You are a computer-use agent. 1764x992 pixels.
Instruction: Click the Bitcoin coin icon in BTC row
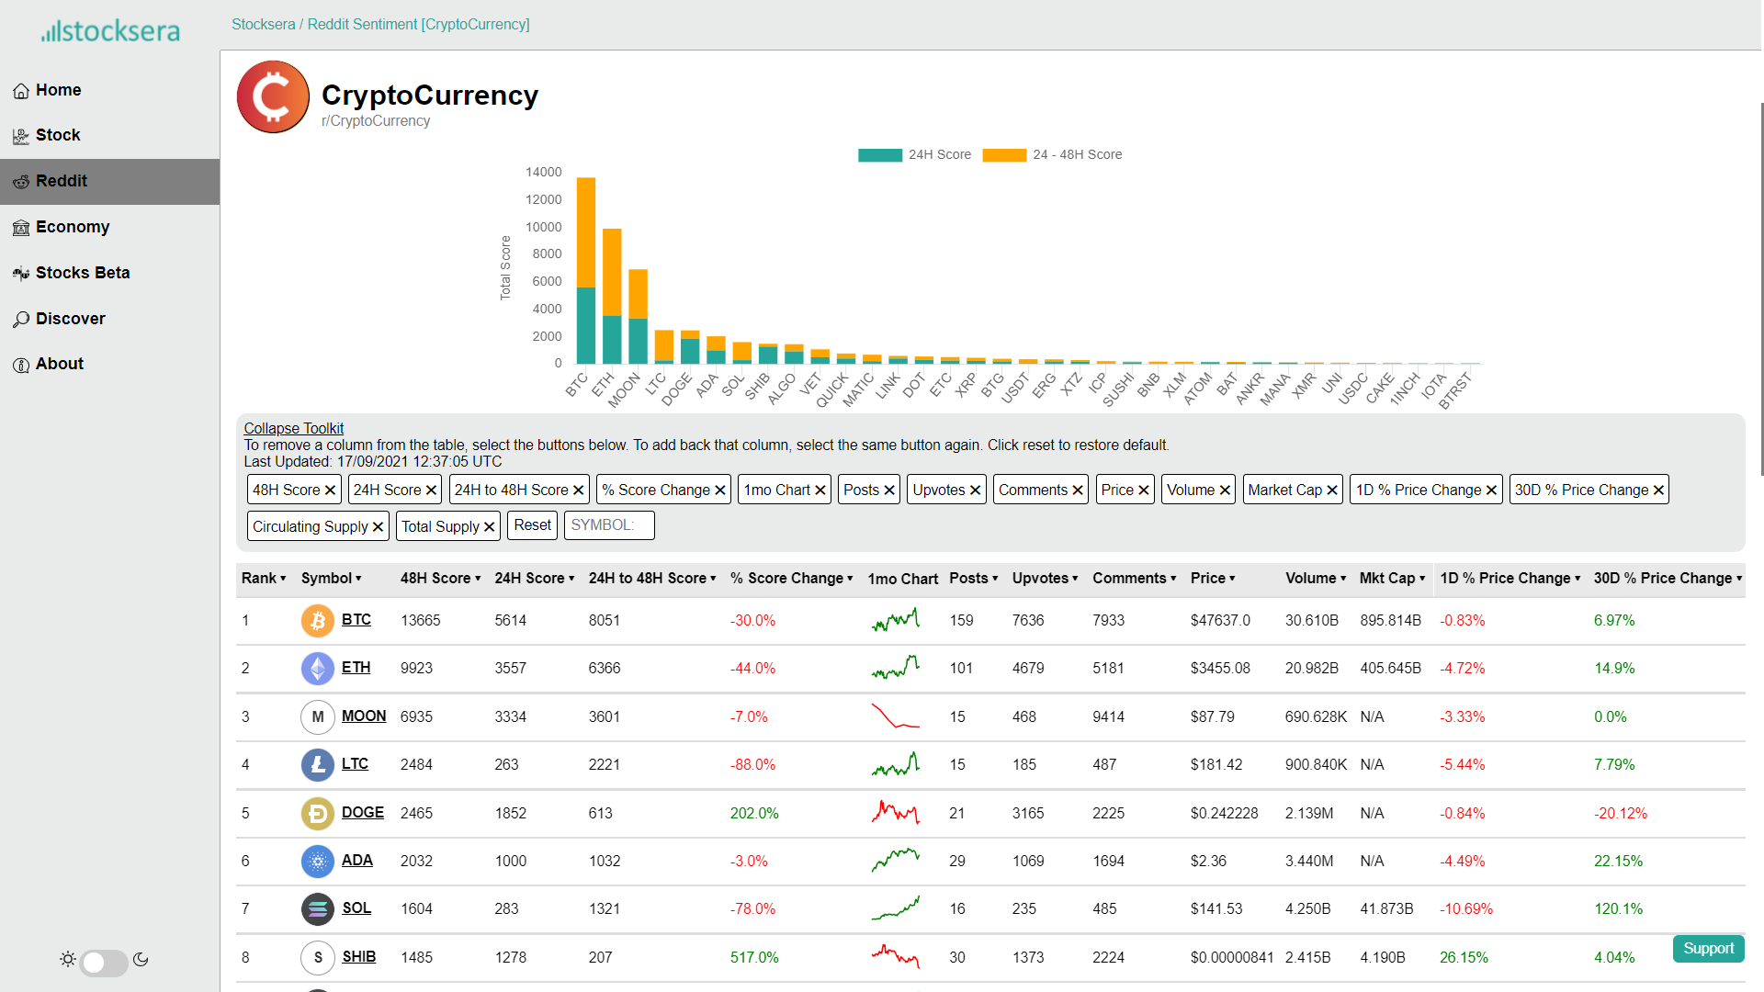coord(318,621)
